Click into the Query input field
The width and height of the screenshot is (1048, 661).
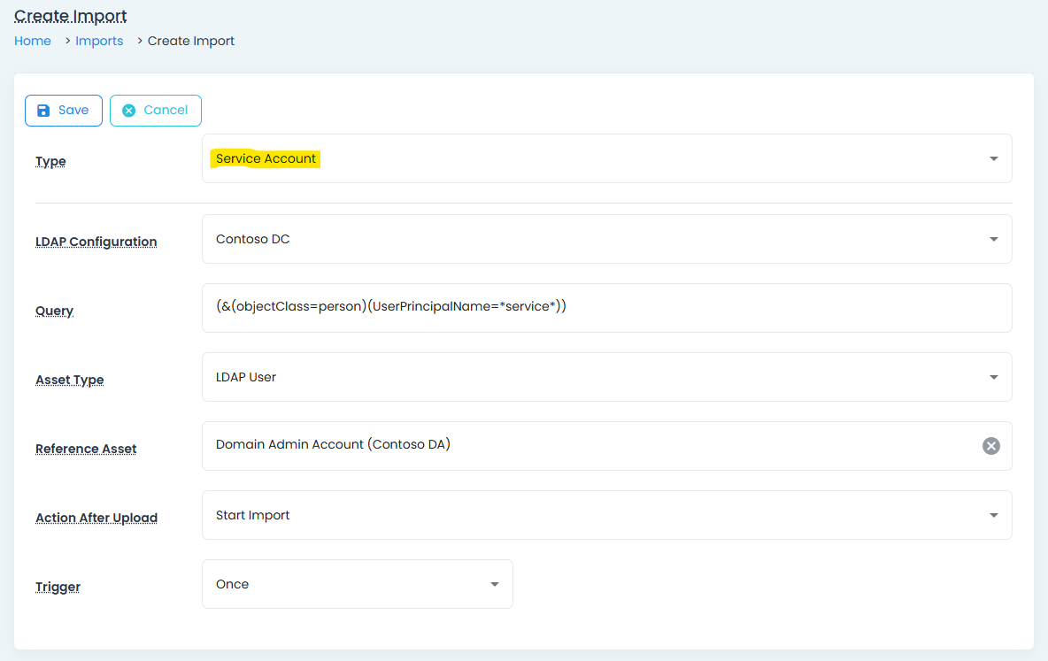[606, 308]
